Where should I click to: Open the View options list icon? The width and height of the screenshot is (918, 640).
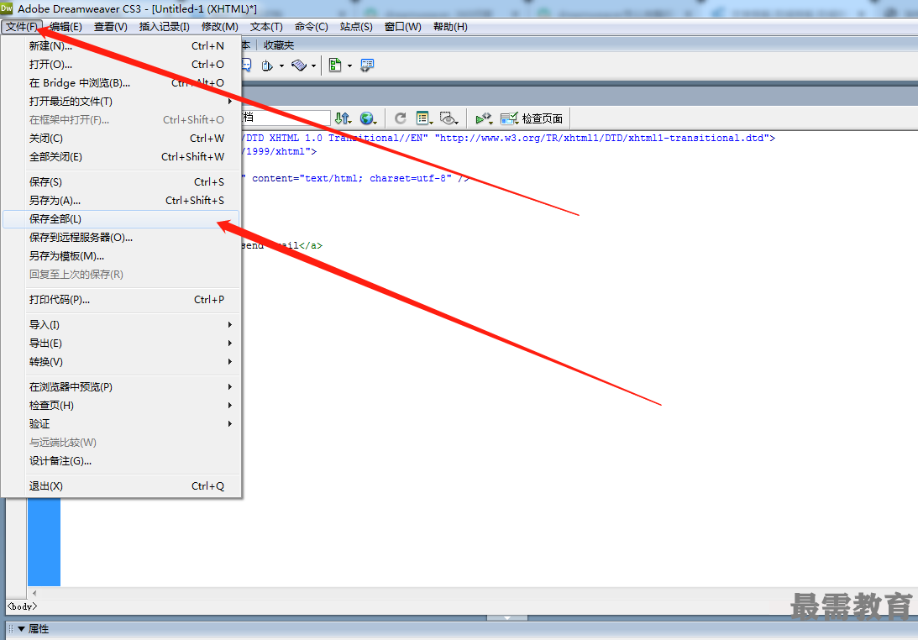424,118
